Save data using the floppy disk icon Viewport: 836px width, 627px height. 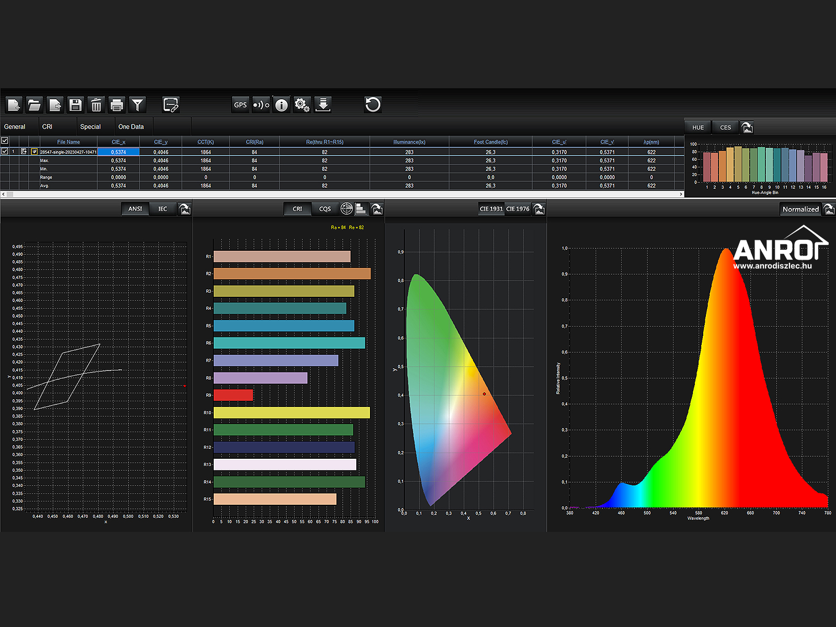coord(76,105)
